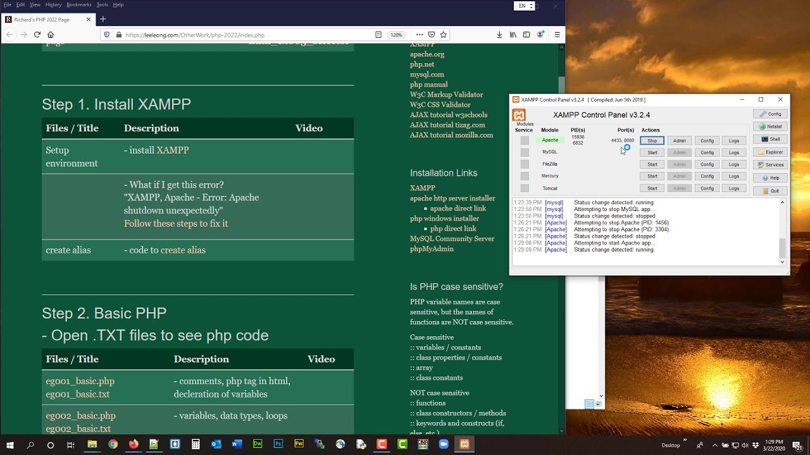The height and width of the screenshot is (455, 810).
Task: Toggle reader view in address bar
Action: pos(378,35)
